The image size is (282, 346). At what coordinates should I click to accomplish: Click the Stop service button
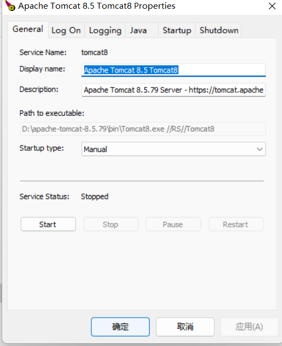111,225
